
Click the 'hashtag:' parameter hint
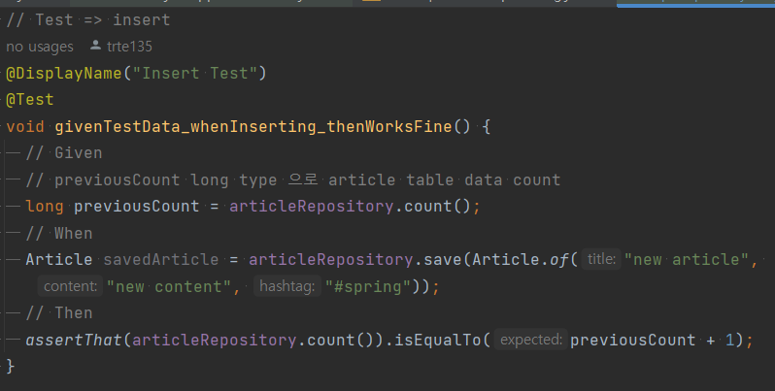click(x=287, y=286)
